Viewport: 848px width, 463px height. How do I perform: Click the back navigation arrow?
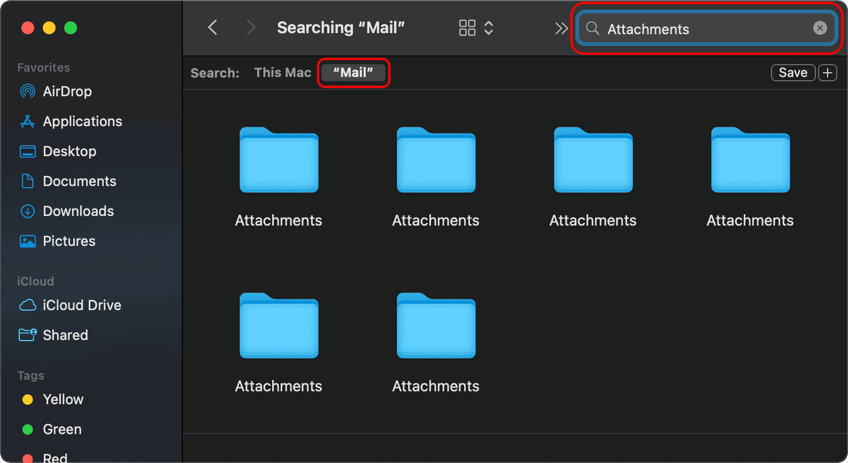[x=213, y=28]
